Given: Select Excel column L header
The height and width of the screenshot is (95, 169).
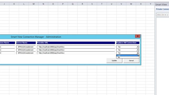Looking at the screenshot, I should pos(24,4).
